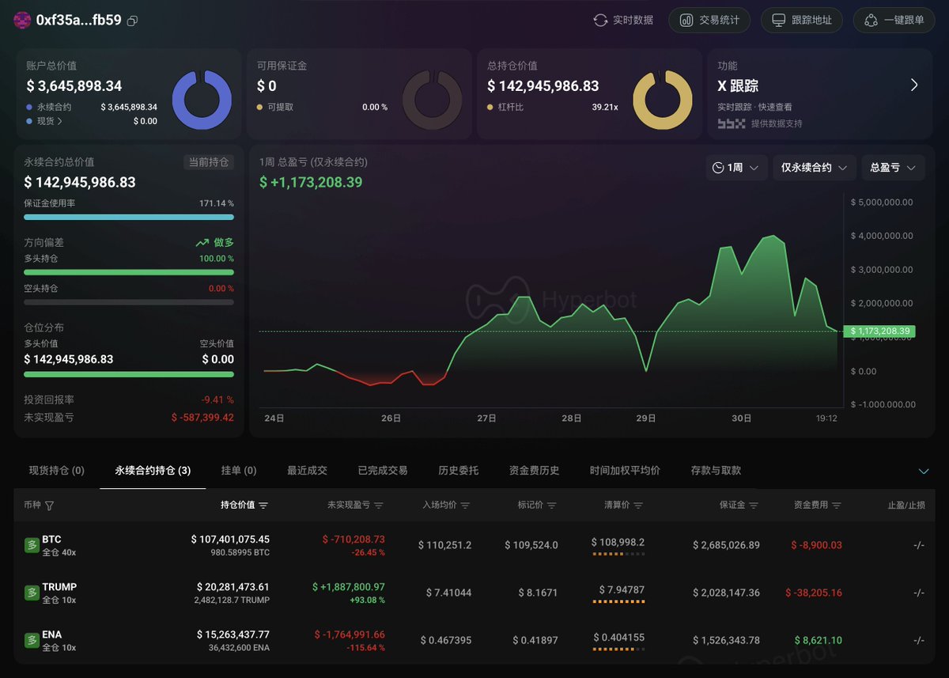
Task: Sort by 未实现盈亏 column icon
Action: click(x=379, y=506)
